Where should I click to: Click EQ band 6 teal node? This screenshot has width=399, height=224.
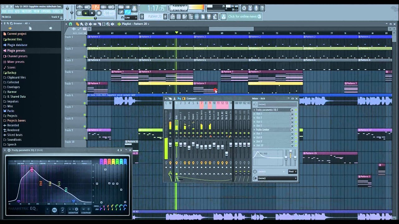pos(66,189)
